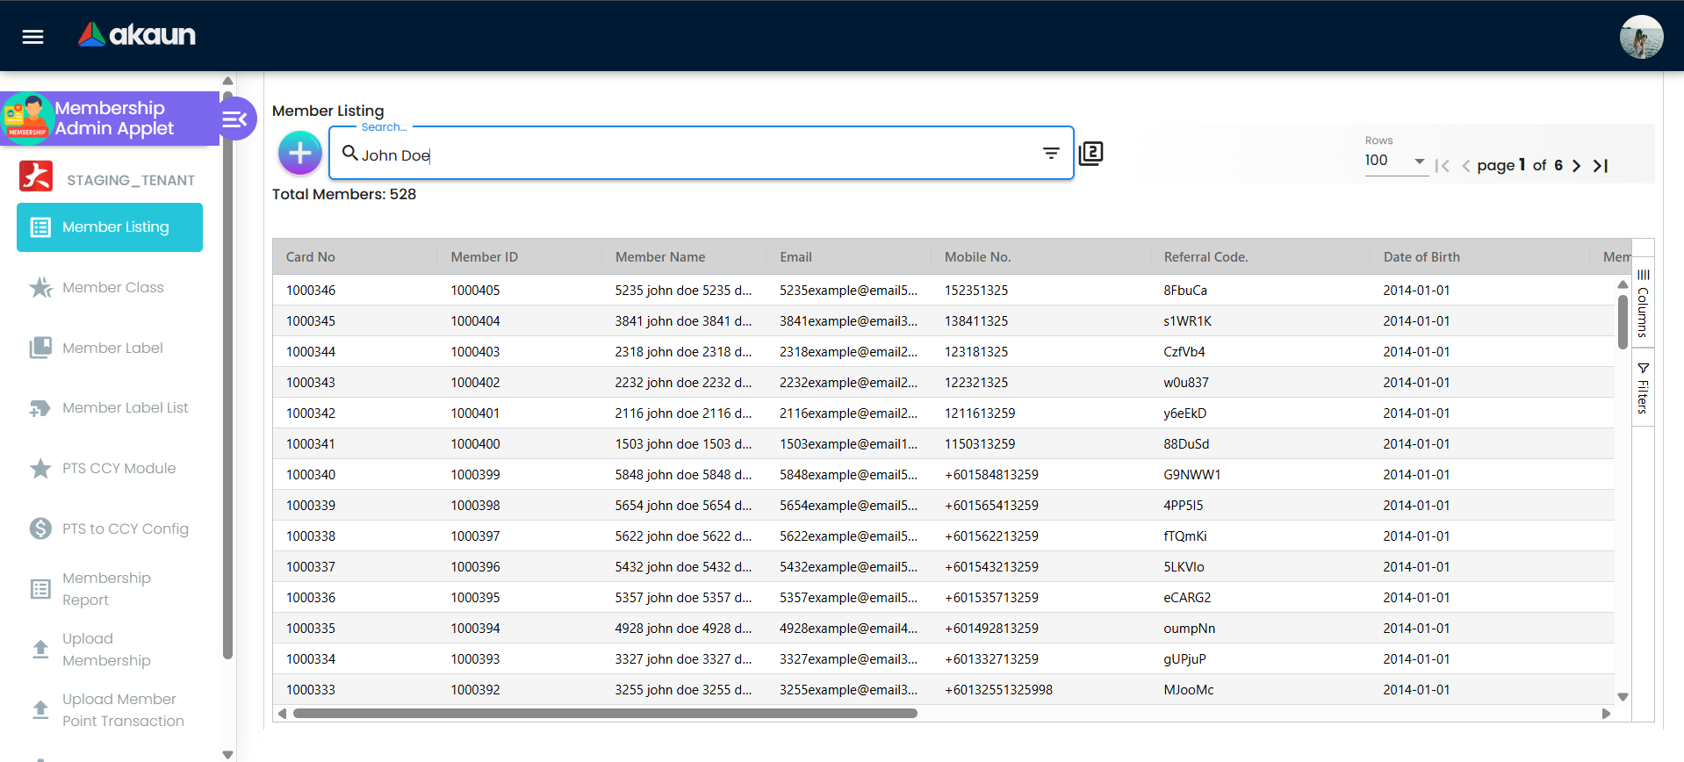Screen dimensions: 1684x762
Task: Click the Member Label icon
Action: tap(40, 348)
